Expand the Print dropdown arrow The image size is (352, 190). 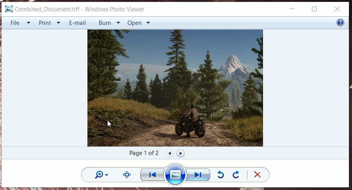[58, 23]
